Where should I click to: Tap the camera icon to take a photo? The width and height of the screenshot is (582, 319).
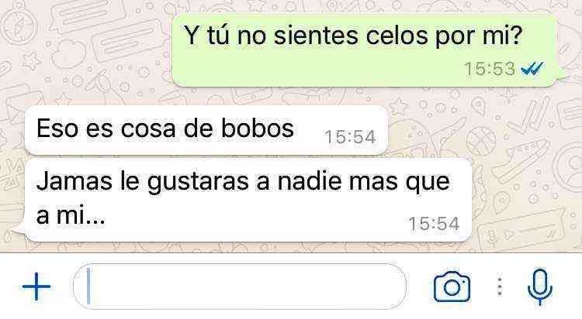(452, 286)
